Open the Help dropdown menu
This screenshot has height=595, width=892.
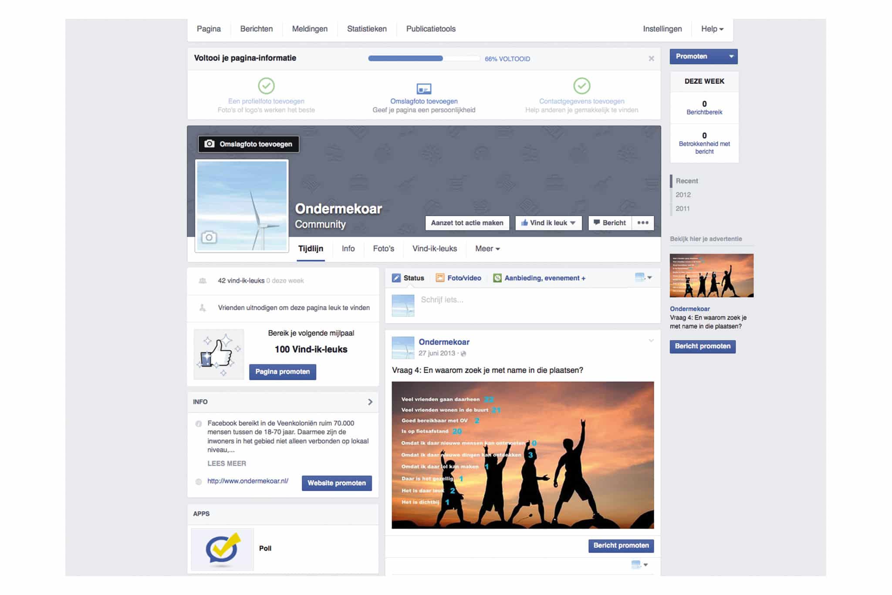tap(712, 29)
